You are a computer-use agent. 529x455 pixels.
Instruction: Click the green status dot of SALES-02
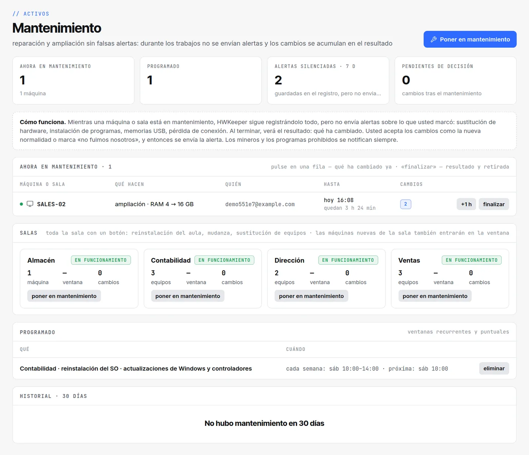pyautogui.click(x=22, y=204)
